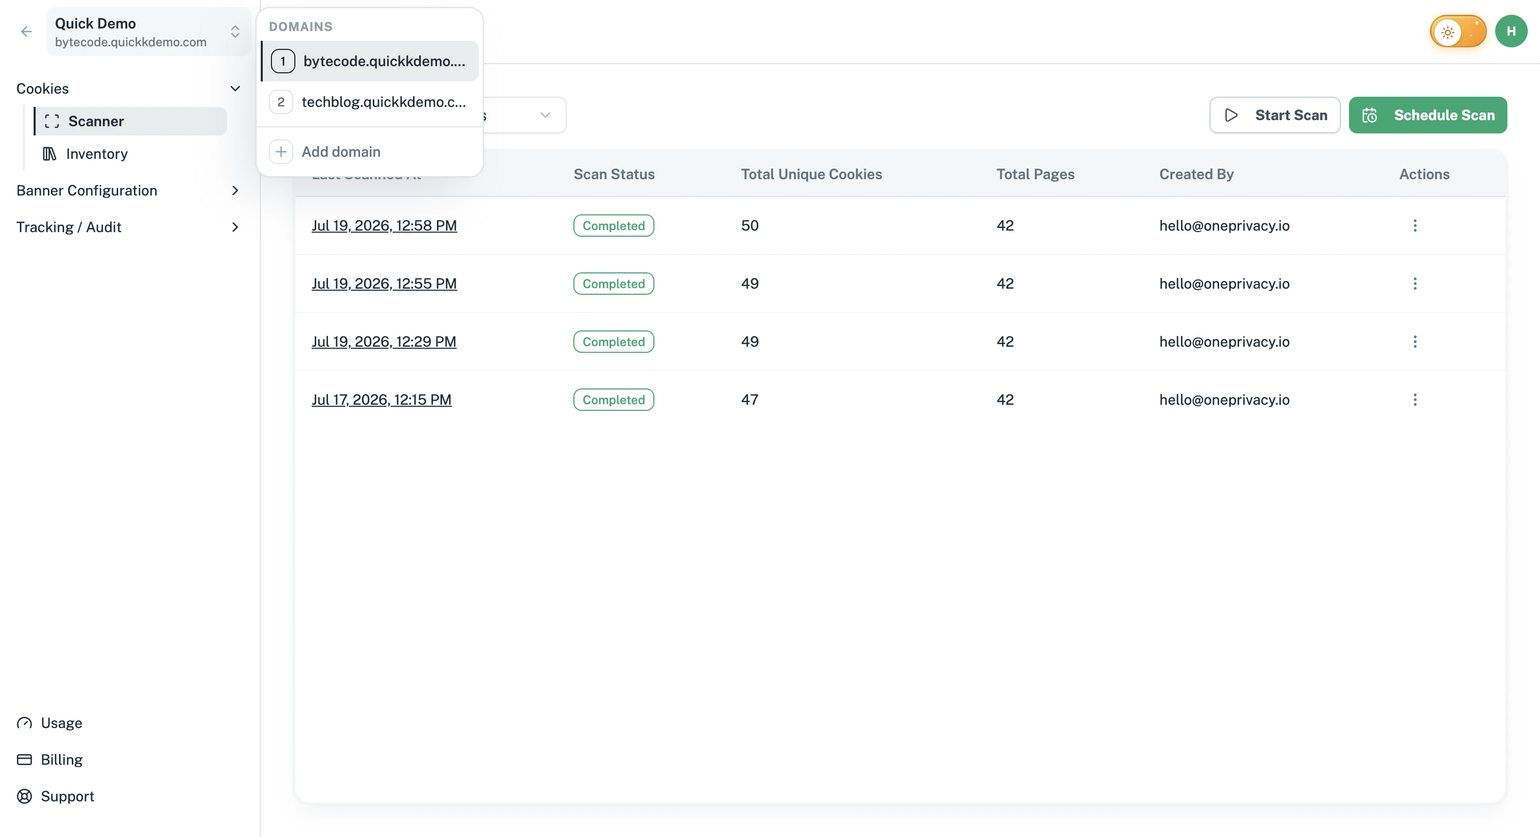The height and width of the screenshot is (837, 1540).
Task: Expand Banner Configuration section
Action: [x=128, y=191]
